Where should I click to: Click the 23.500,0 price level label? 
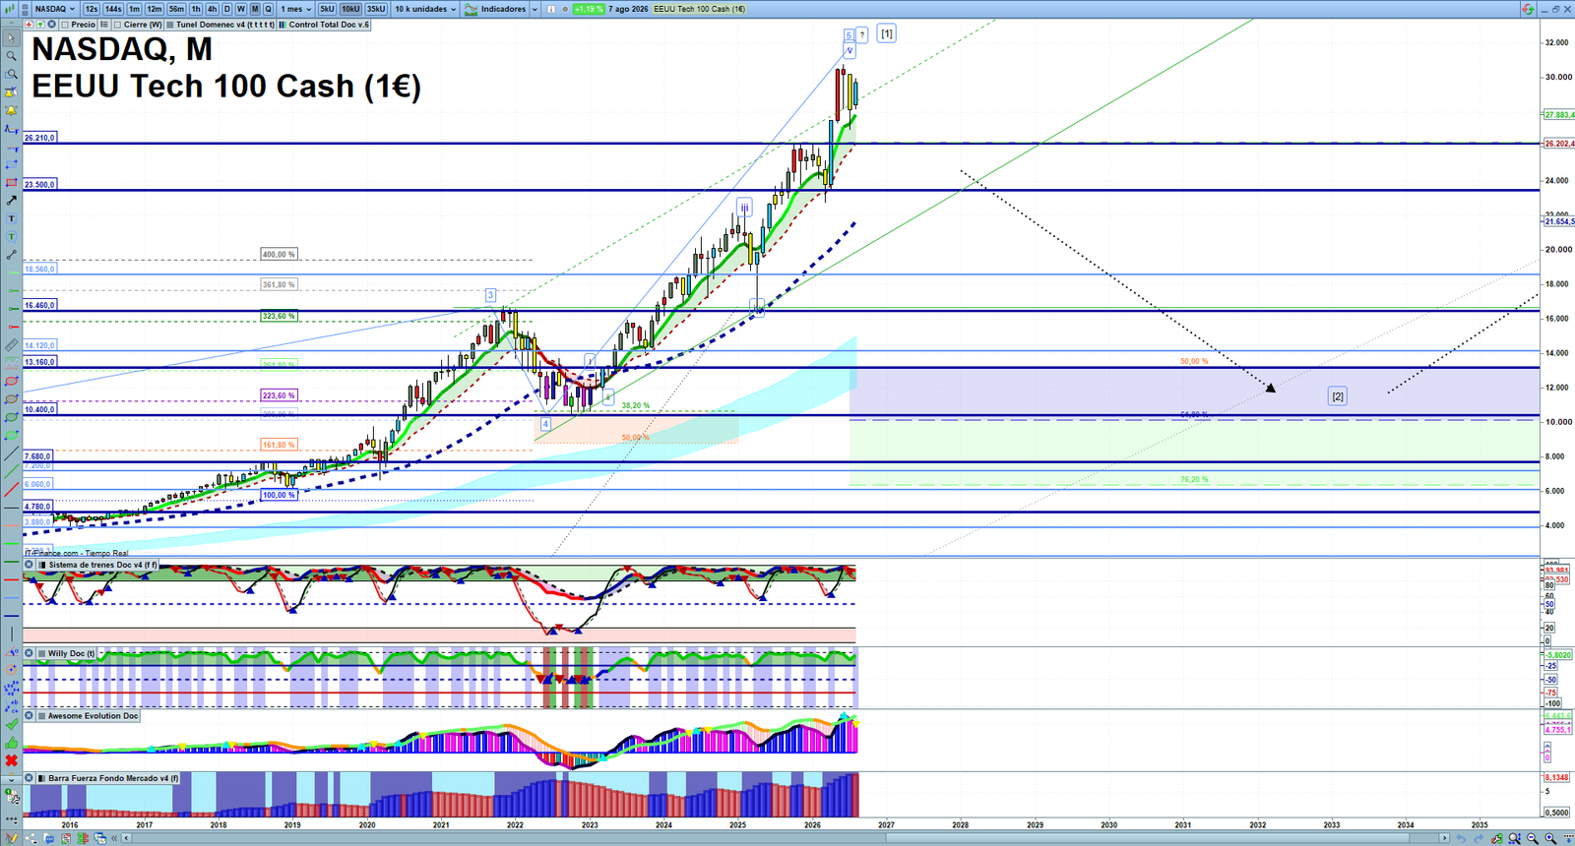40,184
